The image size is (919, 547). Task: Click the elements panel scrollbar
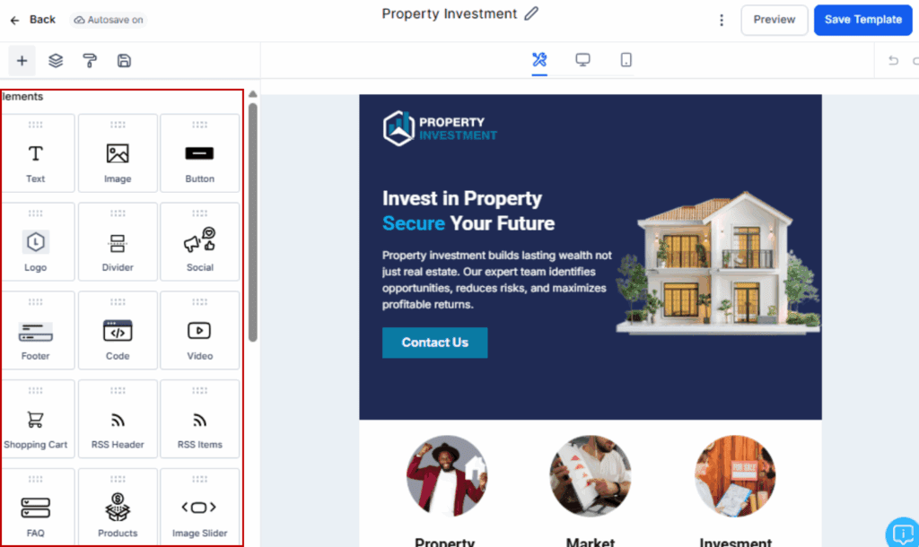[252, 222]
